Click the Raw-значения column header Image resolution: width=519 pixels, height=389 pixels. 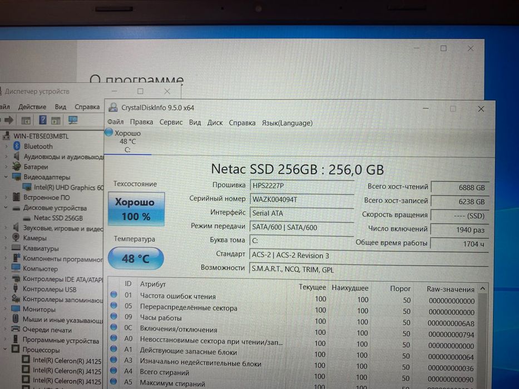click(x=451, y=289)
